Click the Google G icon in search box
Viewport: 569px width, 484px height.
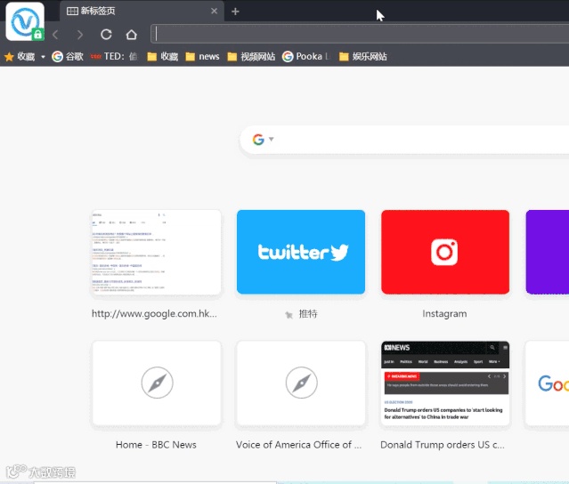pyautogui.click(x=258, y=140)
